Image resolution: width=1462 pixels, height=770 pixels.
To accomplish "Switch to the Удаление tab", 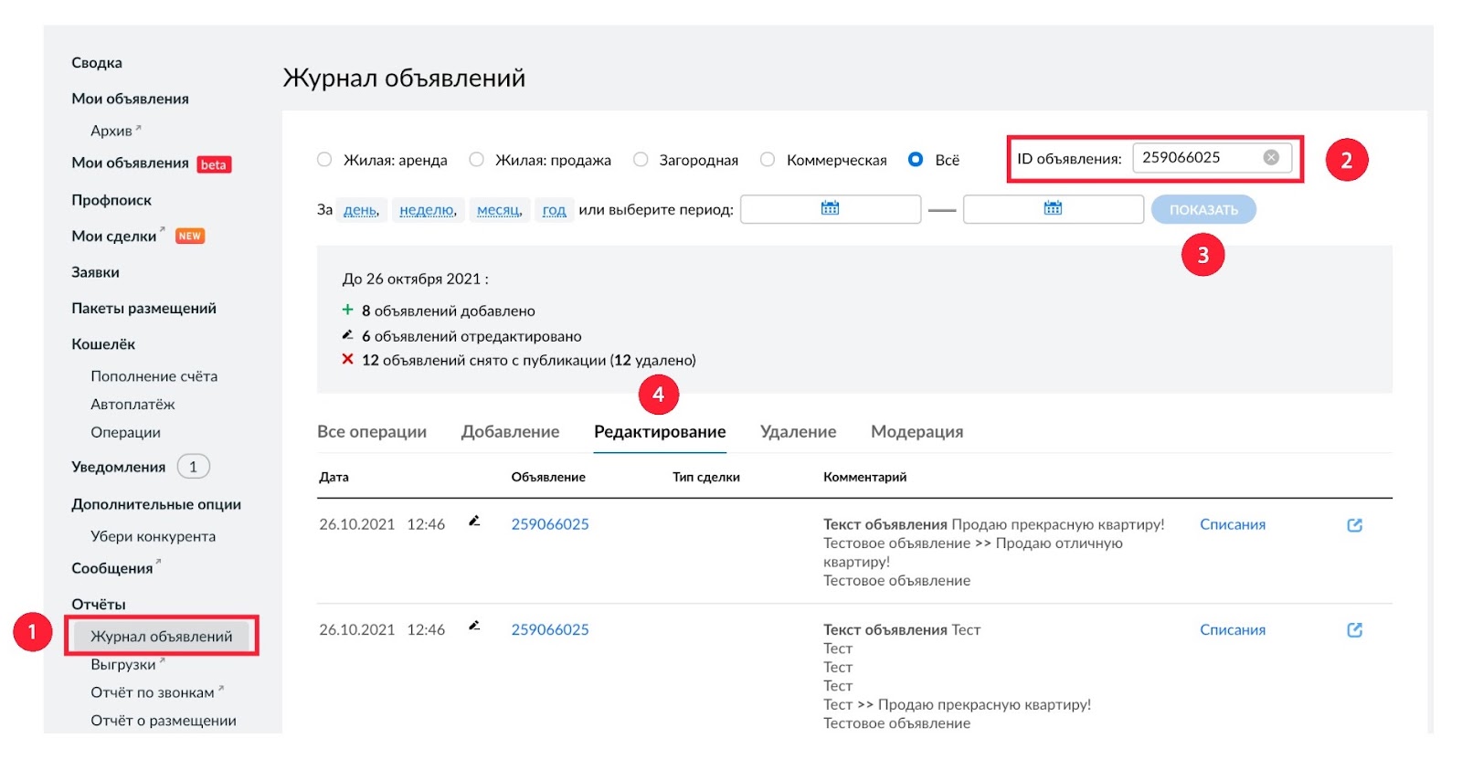I will 798,431.
